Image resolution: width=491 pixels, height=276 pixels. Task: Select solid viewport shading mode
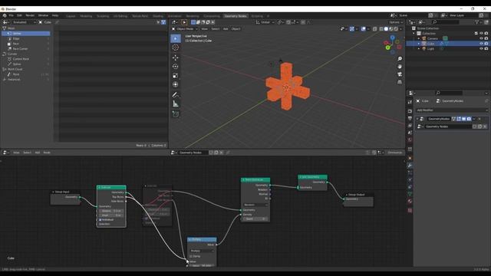pos(386,29)
